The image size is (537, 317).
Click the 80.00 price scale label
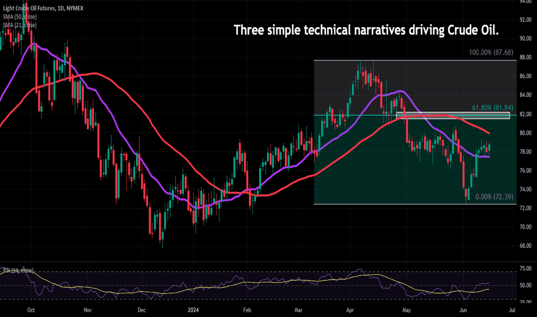[x=525, y=133]
